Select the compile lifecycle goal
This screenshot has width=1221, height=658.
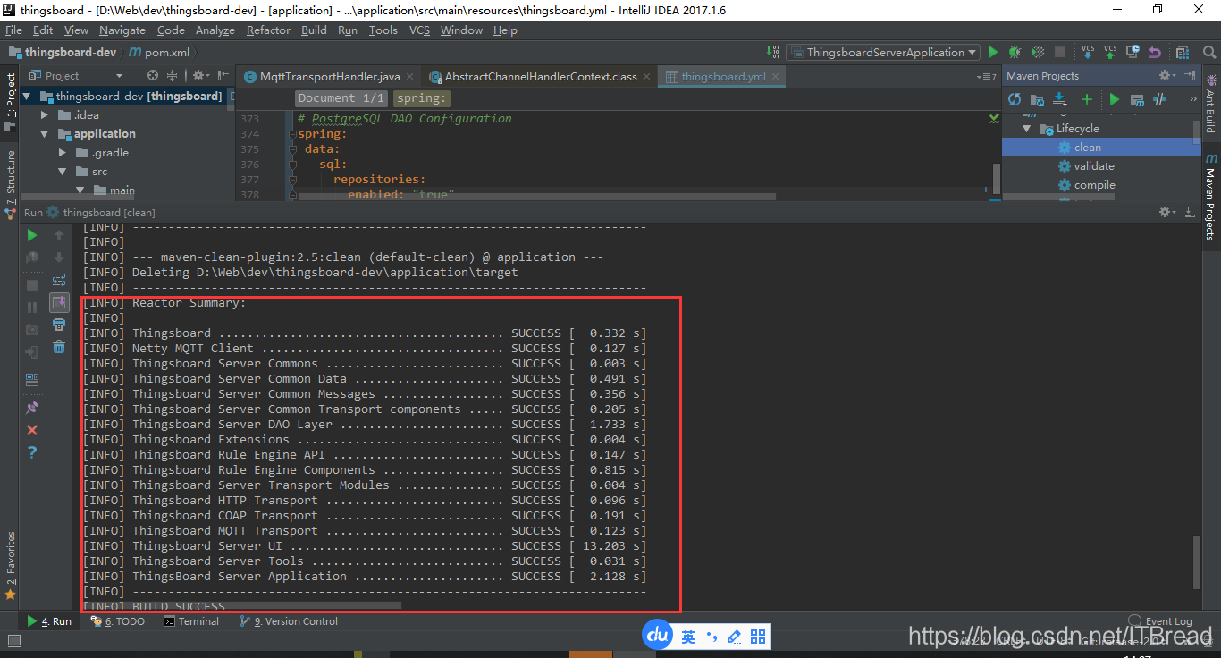tap(1095, 185)
